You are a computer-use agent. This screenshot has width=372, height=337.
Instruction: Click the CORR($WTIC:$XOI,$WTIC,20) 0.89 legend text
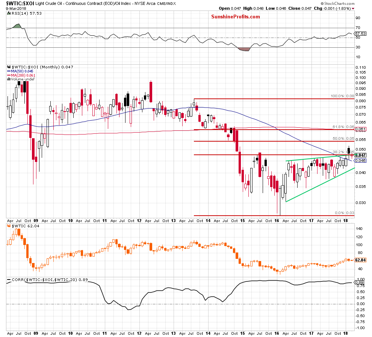coord(50,280)
